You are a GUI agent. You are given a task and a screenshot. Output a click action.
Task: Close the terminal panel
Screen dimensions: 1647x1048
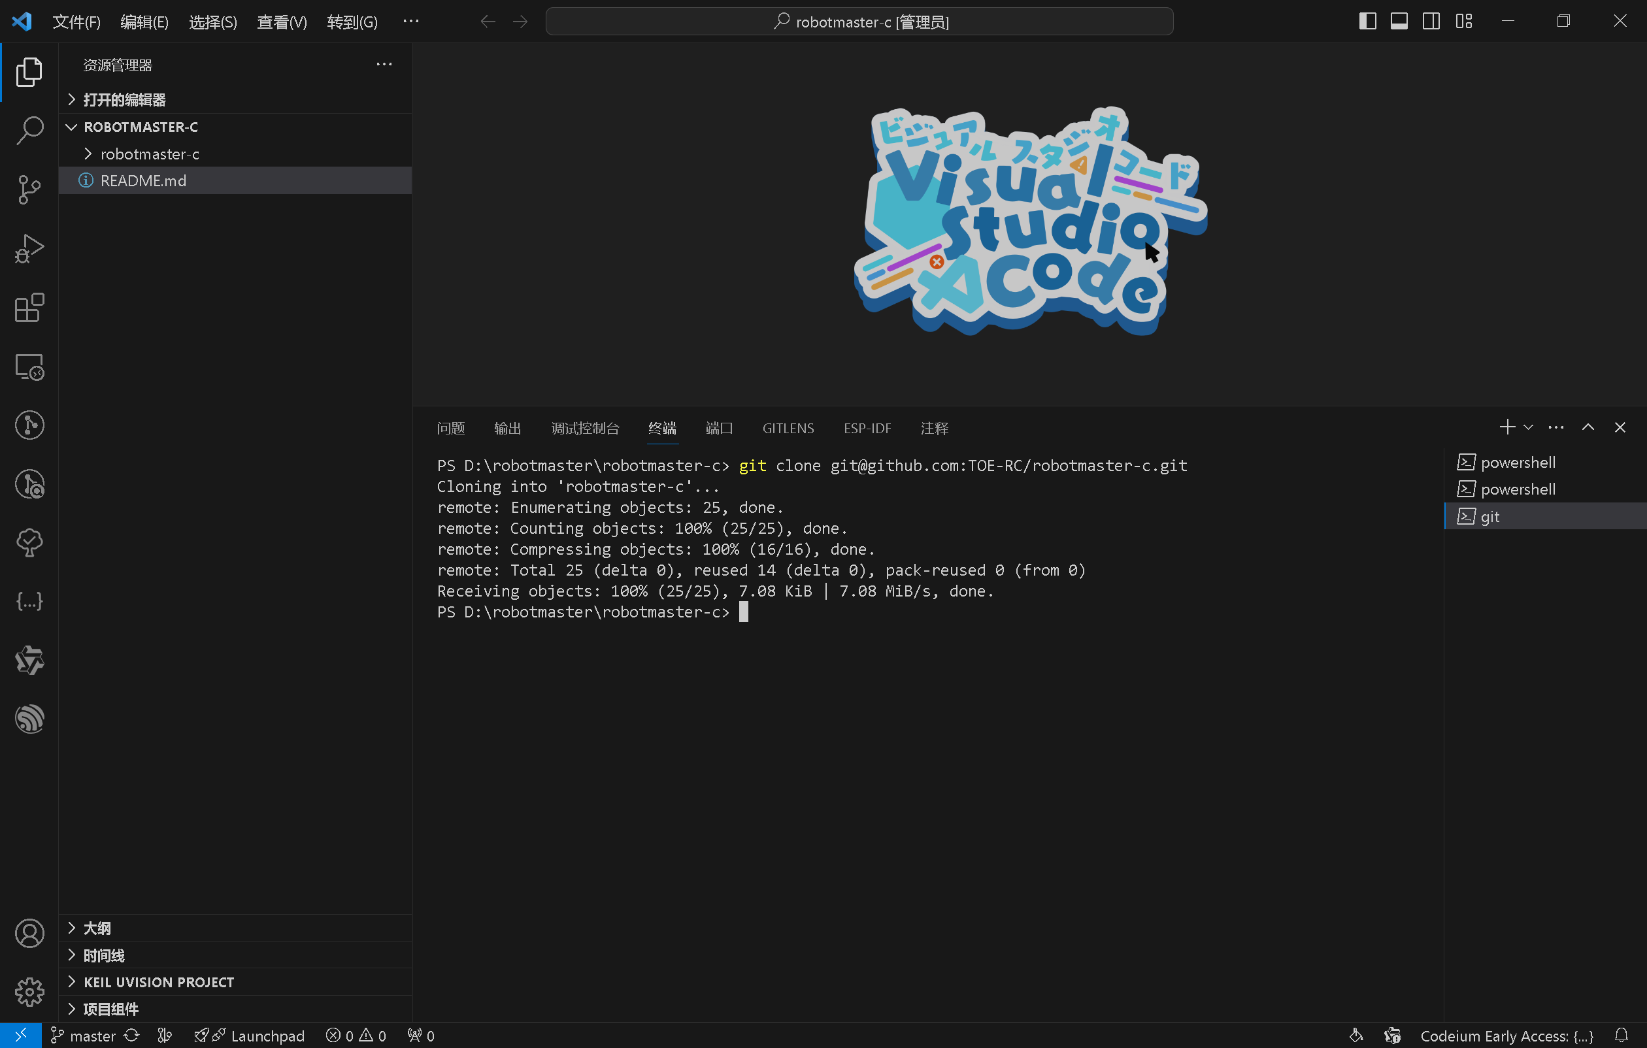1620,427
